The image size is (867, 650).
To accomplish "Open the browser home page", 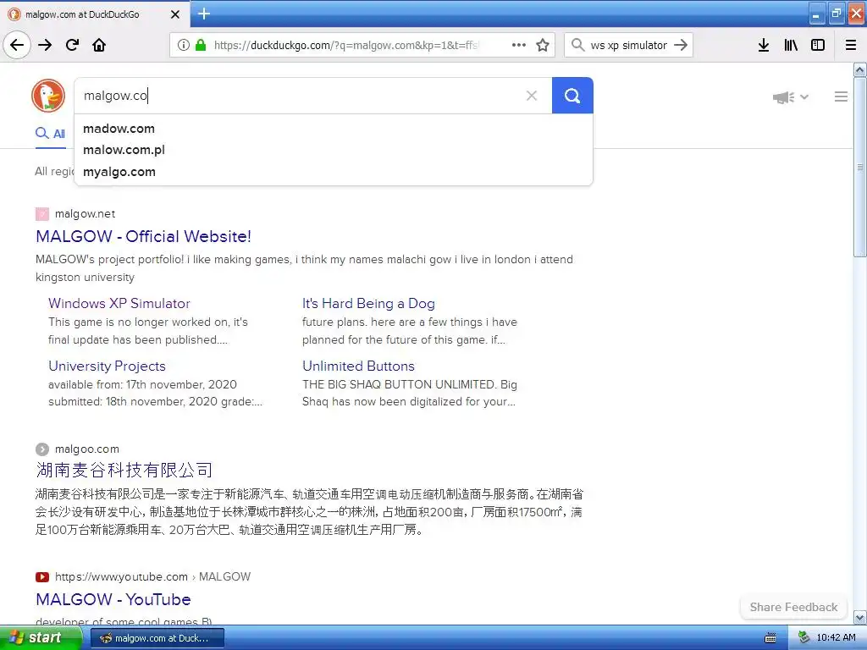I will click(x=99, y=45).
